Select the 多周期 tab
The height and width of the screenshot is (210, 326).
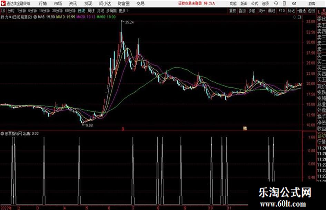111,11
